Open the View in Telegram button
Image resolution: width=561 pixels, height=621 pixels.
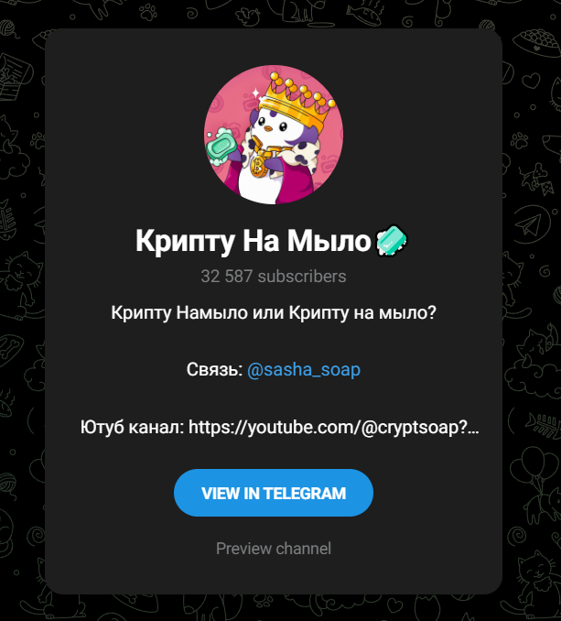[274, 493]
